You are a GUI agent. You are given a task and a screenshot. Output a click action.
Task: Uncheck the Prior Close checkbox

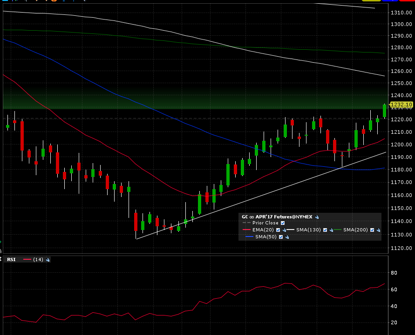point(283,223)
